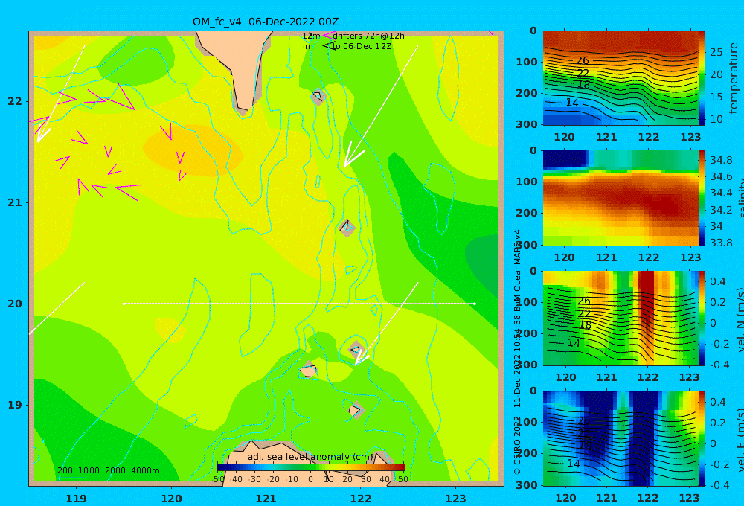The image size is (744, 506).
Task: Select the northward velocity section panel
Action: (620, 318)
